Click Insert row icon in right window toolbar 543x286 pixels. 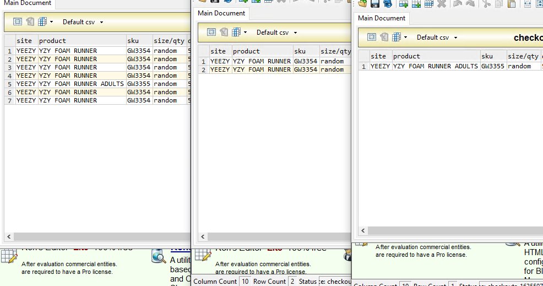[404, 4]
